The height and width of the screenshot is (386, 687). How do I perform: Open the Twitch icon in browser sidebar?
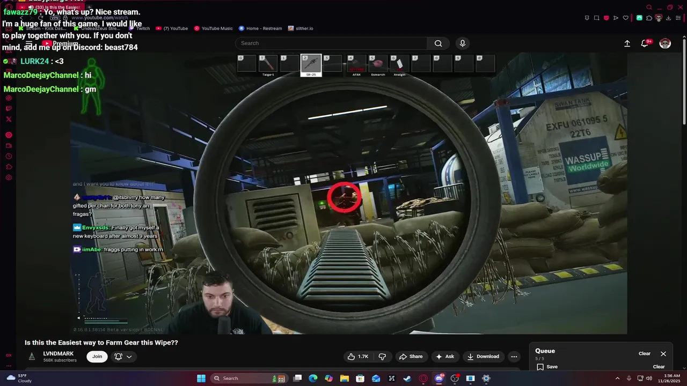click(9, 109)
